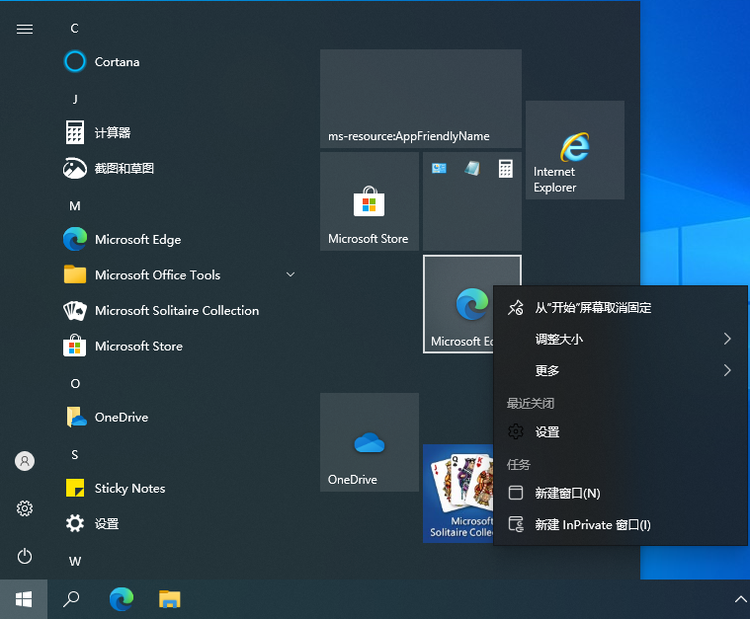Click 设置 under 最近关闭

621,431
